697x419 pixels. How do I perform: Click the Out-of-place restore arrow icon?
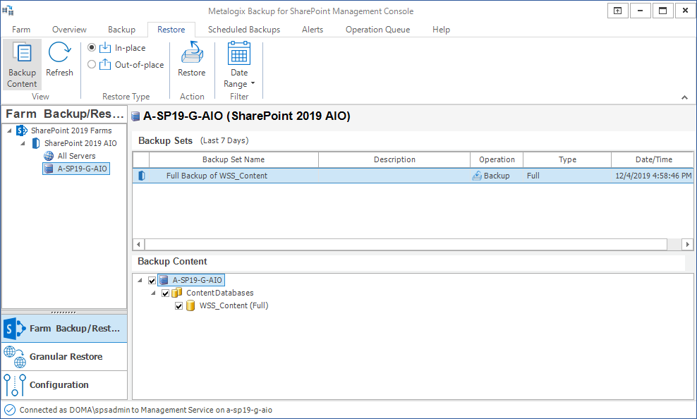point(105,64)
